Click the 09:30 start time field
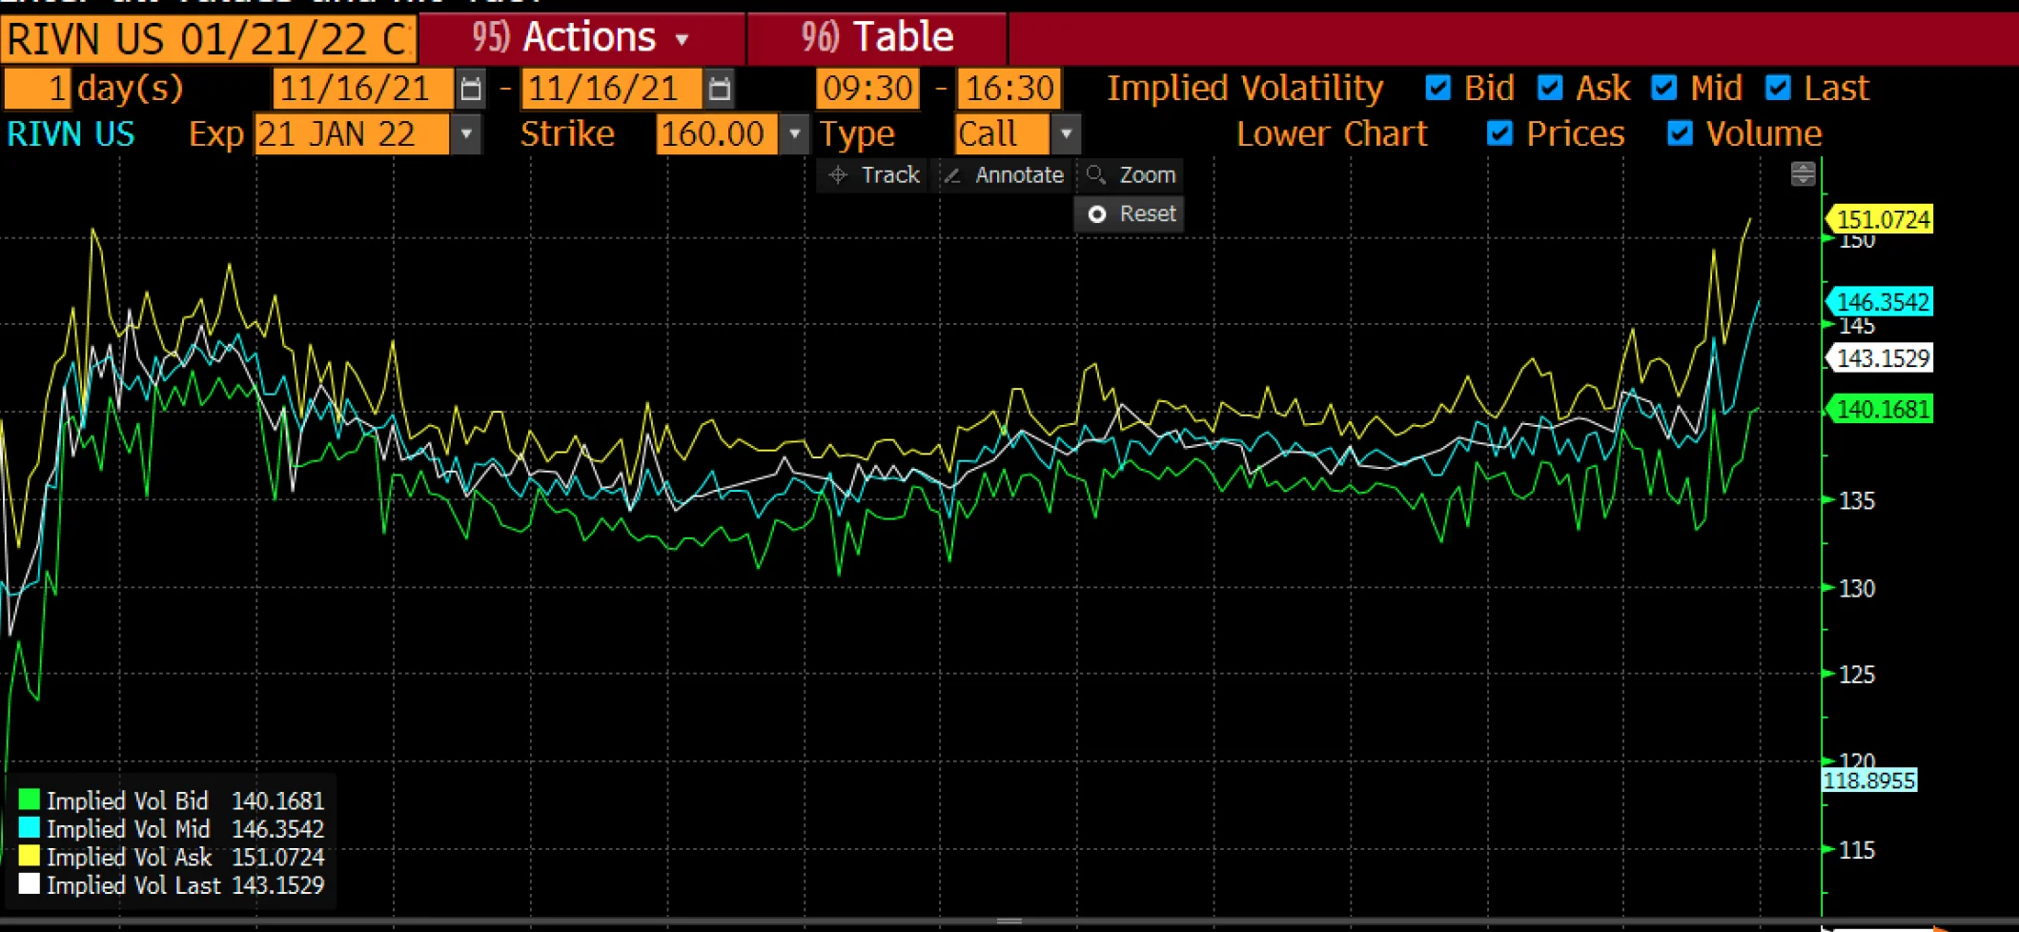Image resolution: width=2019 pixels, height=932 pixels. click(x=867, y=89)
